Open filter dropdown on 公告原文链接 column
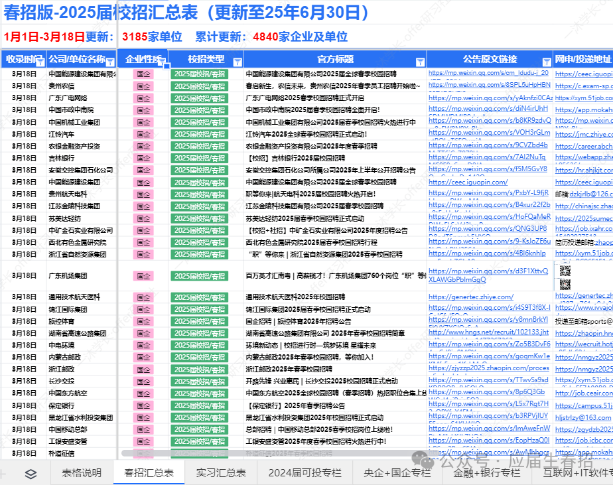The width and height of the screenshot is (613, 485). click(547, 62)
